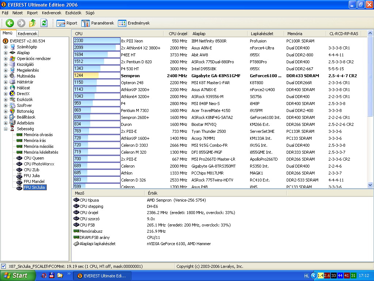Open the Súgó menu
The image size is (374, 281).
click(x=90, y=13)
